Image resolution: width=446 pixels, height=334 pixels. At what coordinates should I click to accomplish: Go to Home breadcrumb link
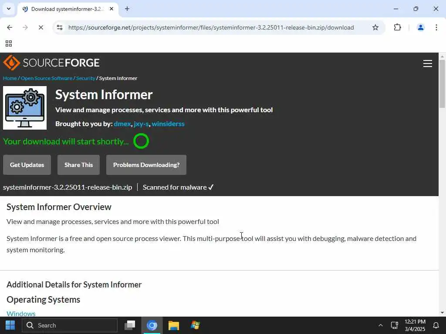10,78
